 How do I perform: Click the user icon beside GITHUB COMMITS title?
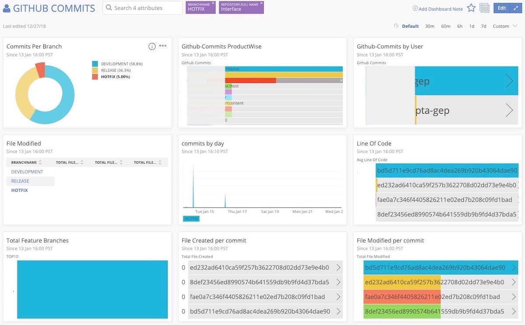(7, 8)
